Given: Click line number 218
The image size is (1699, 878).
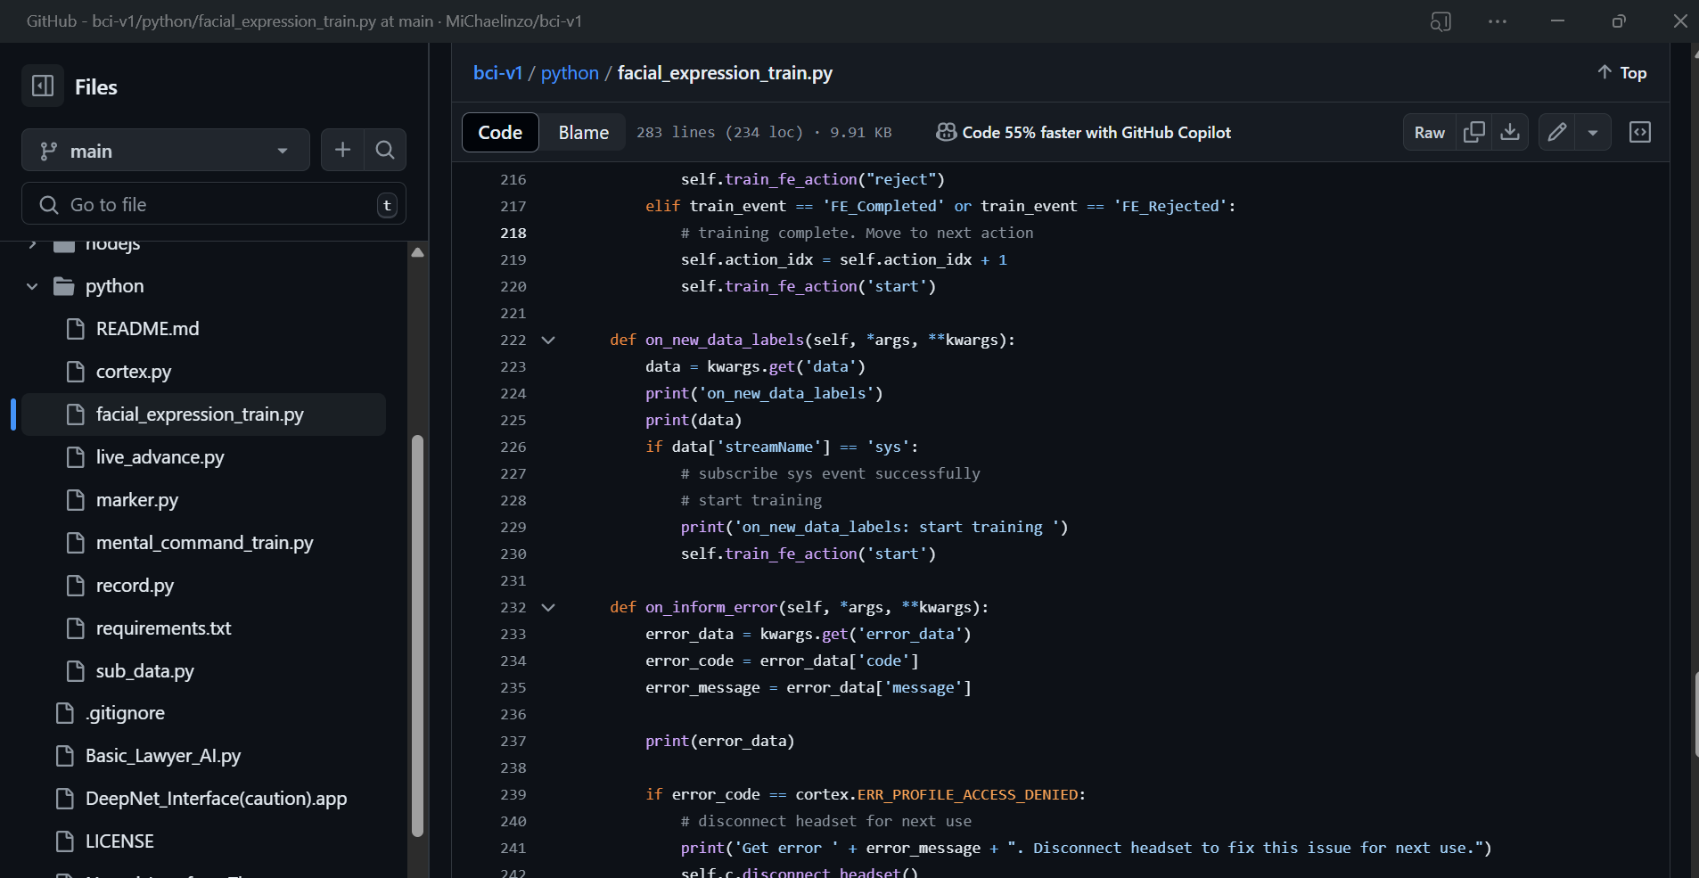Looking at the screenshot, I should pos(513,233).
